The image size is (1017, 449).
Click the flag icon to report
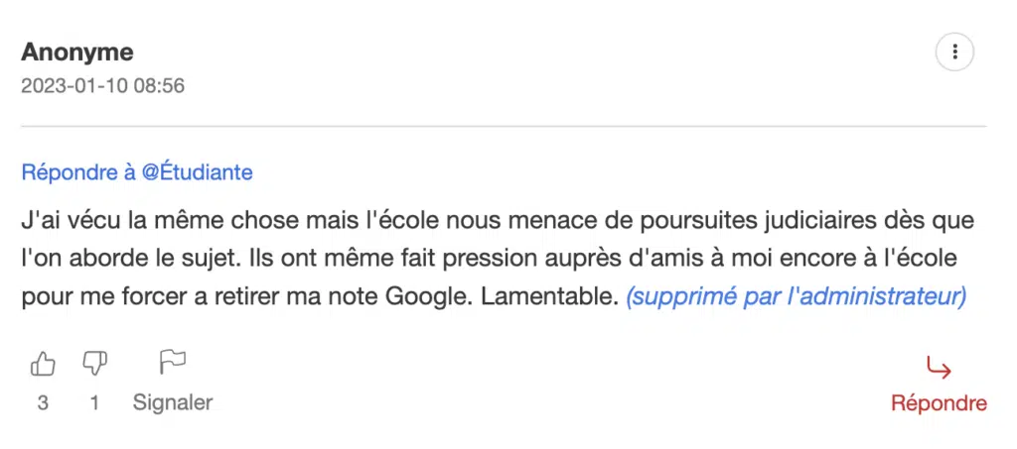173,363
